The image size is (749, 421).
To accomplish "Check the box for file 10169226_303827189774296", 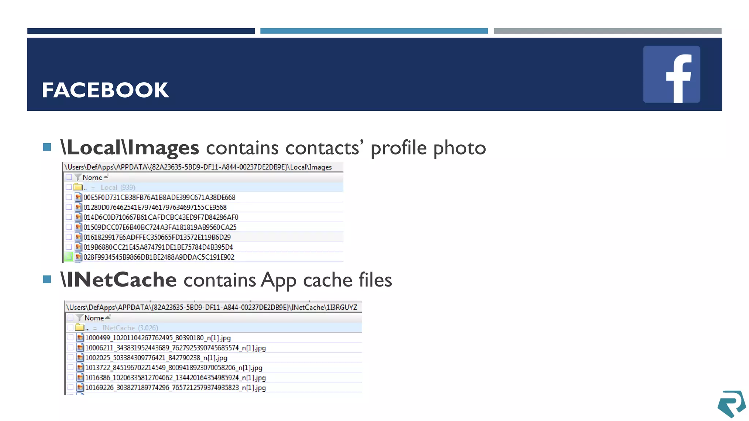I will (71, 387).
